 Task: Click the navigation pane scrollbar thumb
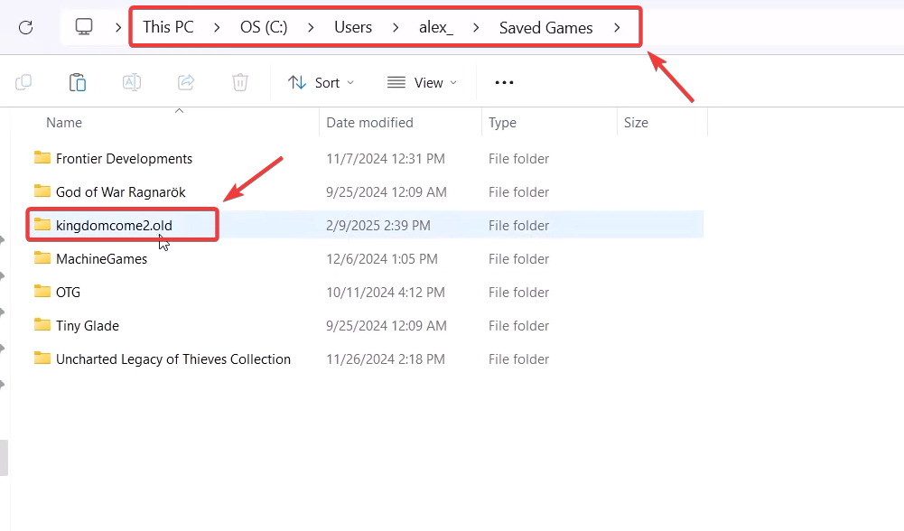(4, 458)
